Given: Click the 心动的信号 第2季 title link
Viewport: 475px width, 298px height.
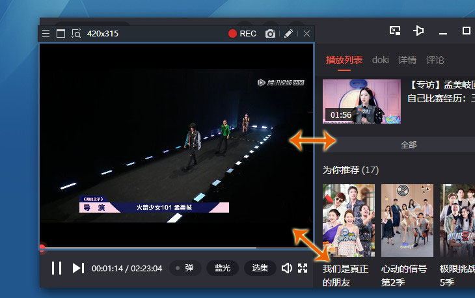Looking at the screenshot, I should 404,275.
